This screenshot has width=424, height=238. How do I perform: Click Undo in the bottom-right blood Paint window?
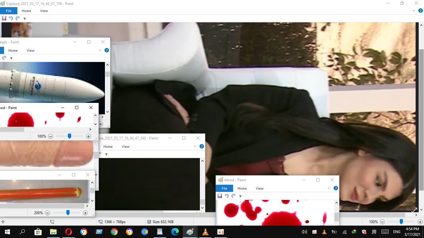point(227,196)
